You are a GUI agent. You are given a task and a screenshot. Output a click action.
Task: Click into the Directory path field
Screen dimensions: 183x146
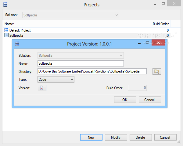click(x=92, y=71)
